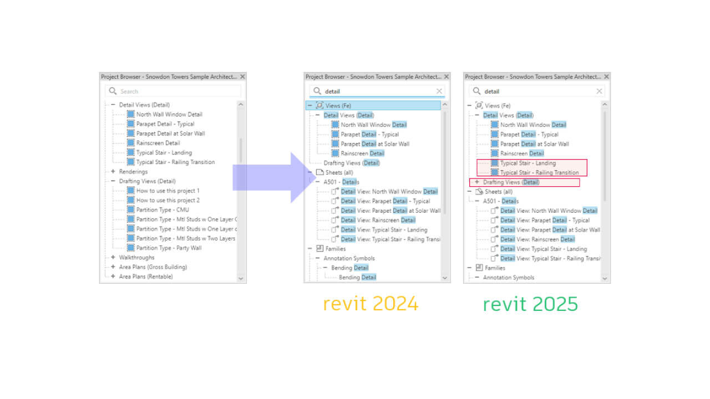Select 'A501 - Details' sheet in Revit 2025 panel

[501, 201]
